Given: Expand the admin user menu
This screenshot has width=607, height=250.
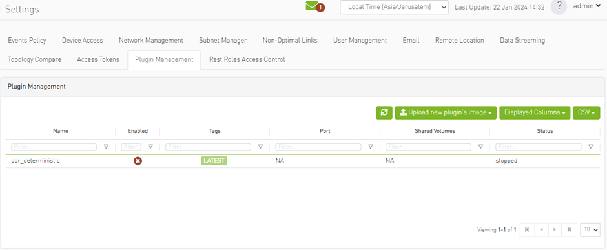Looking at the screenshot, I should [x=586, y=6].
